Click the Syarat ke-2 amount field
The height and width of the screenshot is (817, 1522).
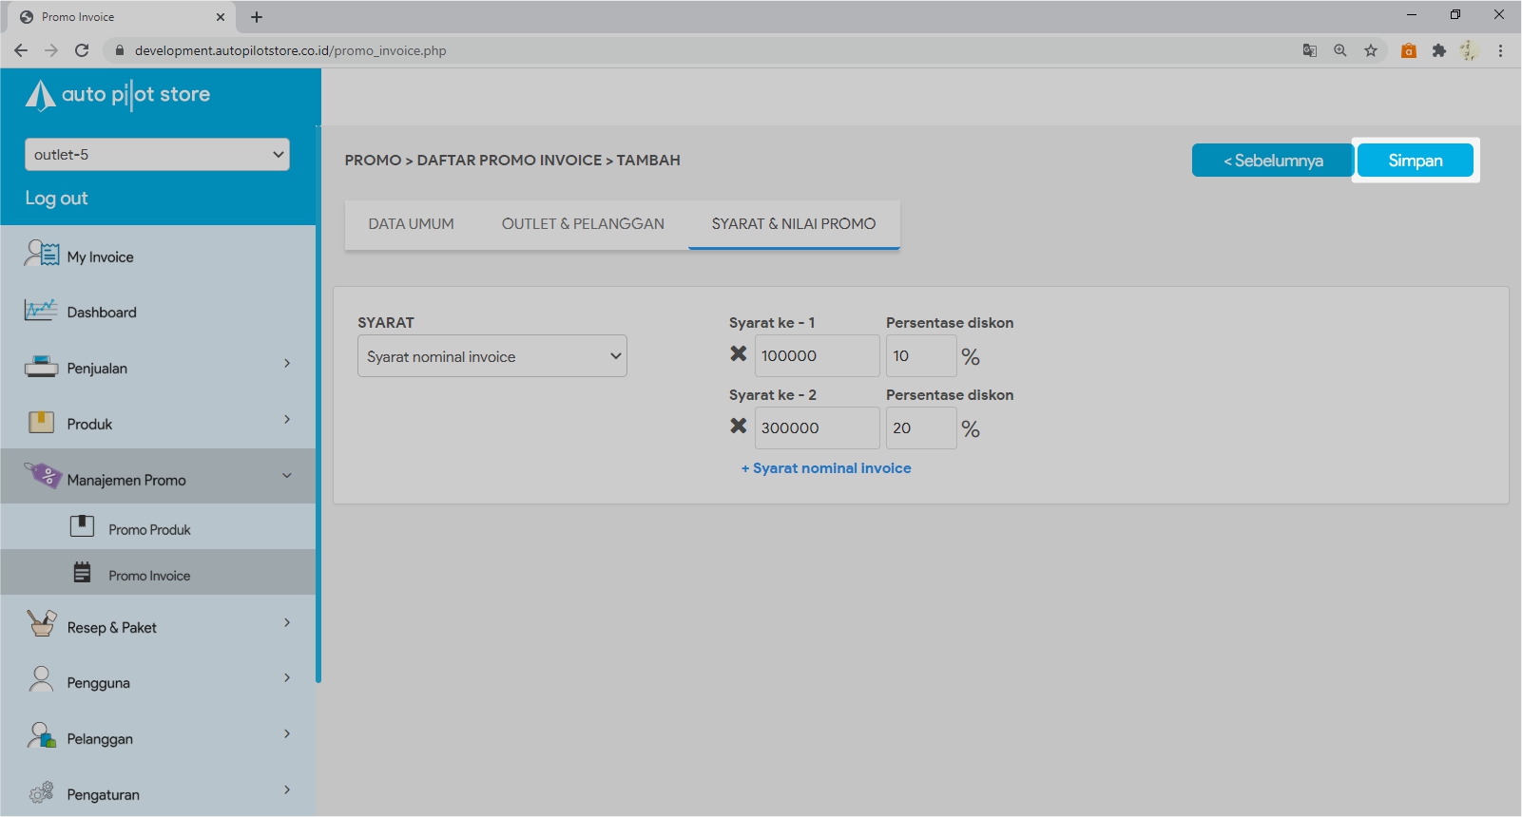[816, 428]
